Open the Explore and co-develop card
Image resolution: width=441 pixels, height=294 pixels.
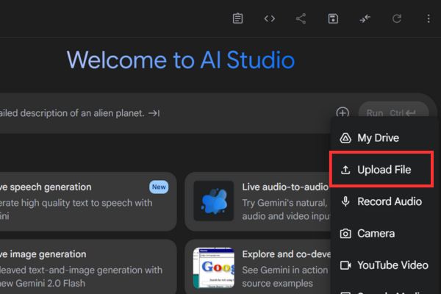tap(257, 267)
